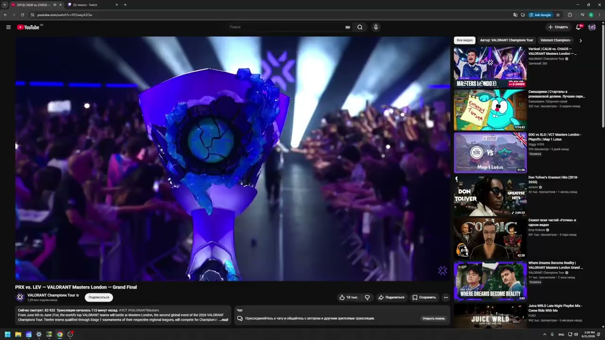Open EDG vs XLG Map 1 Lotus thumbnail
Screen dimensions: 605x340
(490, 153)
